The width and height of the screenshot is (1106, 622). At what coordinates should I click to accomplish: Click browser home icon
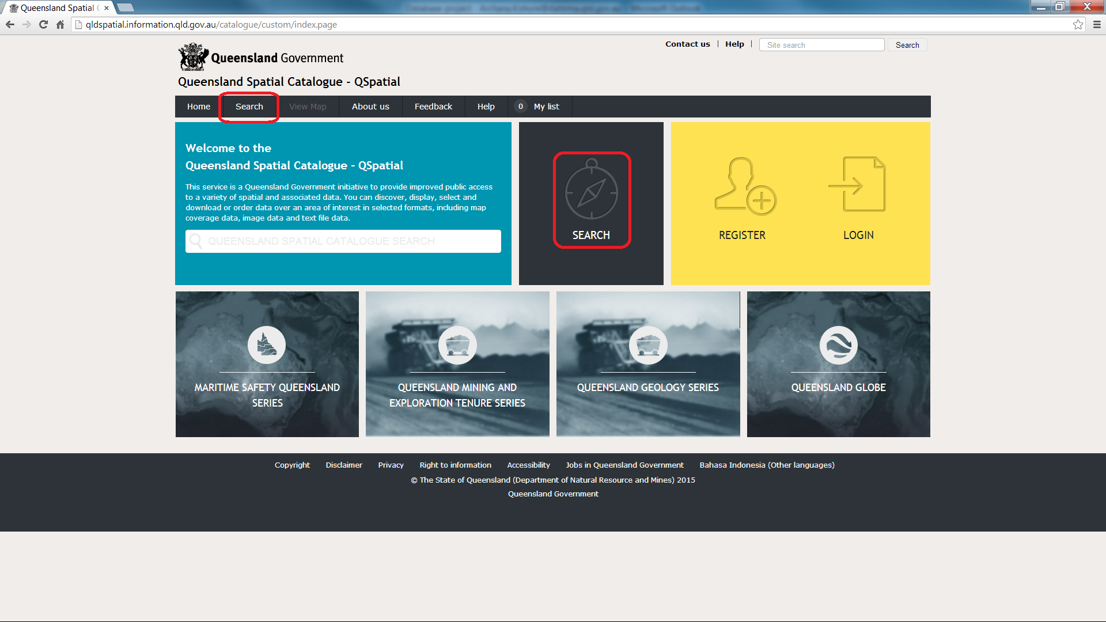[x=60, y=24]
